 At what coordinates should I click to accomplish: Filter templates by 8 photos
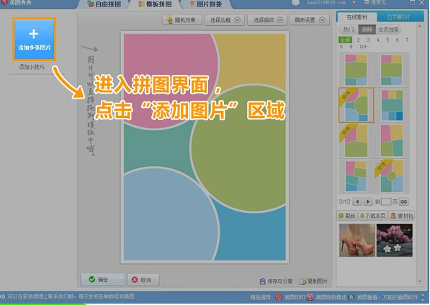(341, 47)
